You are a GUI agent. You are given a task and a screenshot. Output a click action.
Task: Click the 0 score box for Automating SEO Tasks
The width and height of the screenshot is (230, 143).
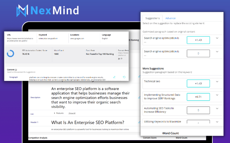coord(198,110)
